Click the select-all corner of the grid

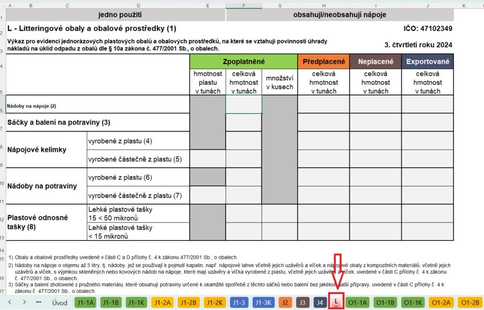(3, 5)
